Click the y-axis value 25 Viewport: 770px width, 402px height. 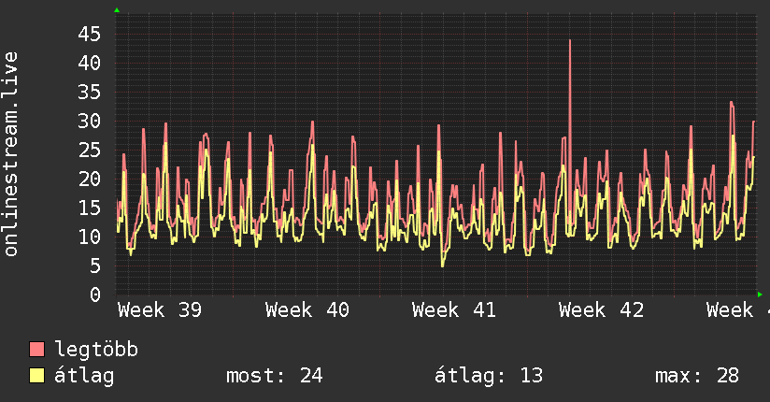click(89, 150)
